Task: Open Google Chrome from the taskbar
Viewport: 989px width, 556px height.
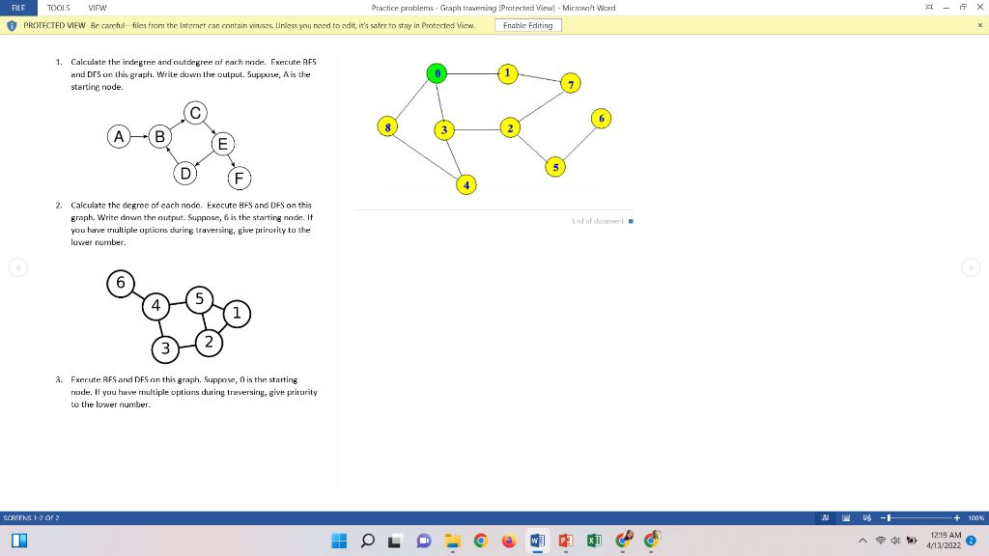Action: coord(481,541)
